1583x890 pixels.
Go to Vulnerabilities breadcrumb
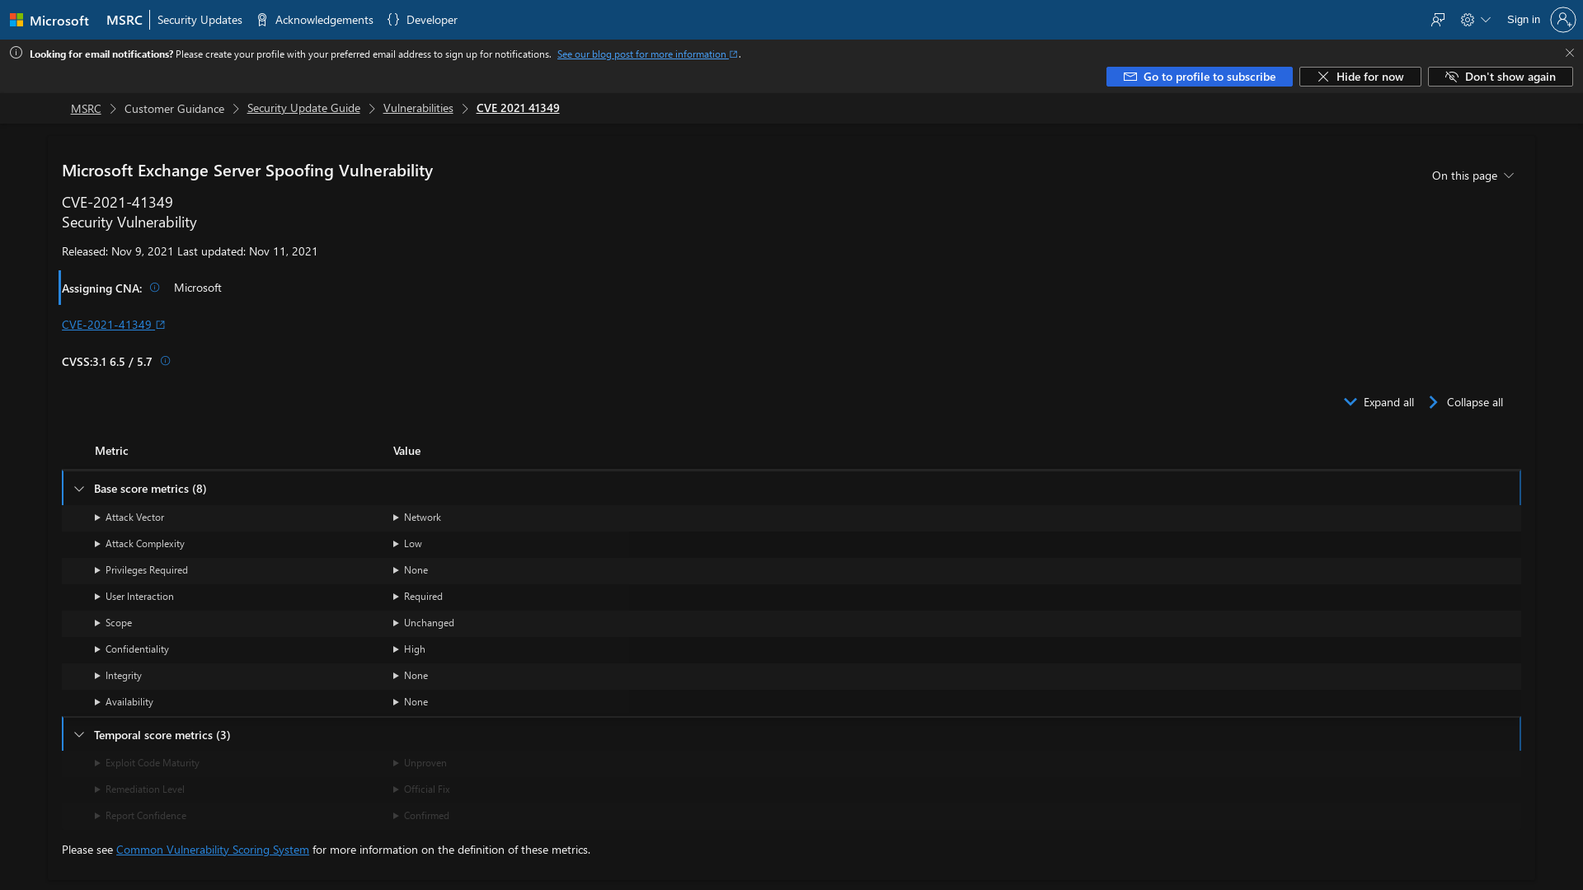click(418, 109)
